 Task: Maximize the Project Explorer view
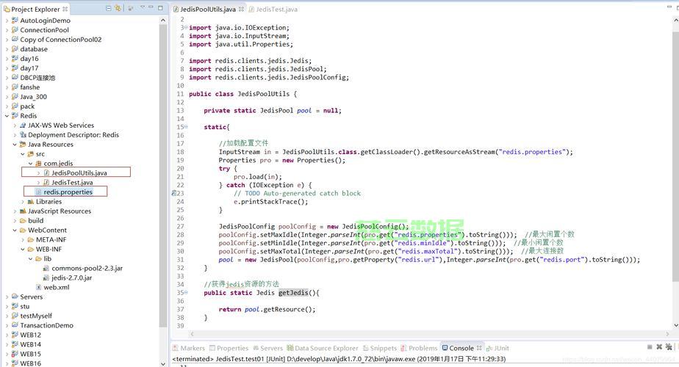click(160, 8)
